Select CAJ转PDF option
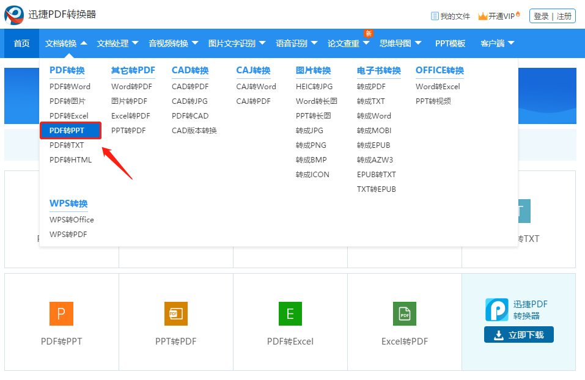585x380 pixels. point(253,101)
